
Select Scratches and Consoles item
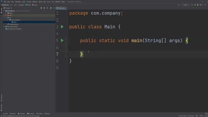pyautogui.click(x=13, y=29)
